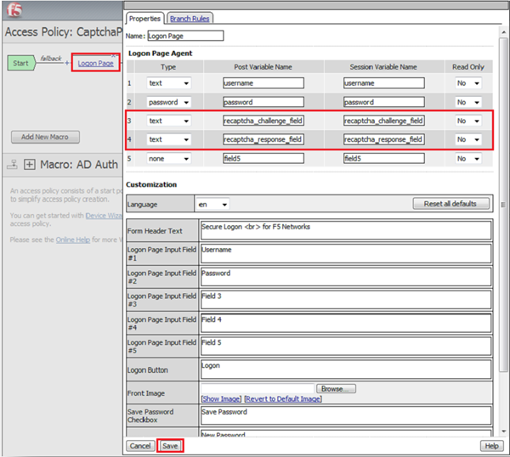
Task: Open Read Only dropdown for row 3
Action: click(468, 121)
